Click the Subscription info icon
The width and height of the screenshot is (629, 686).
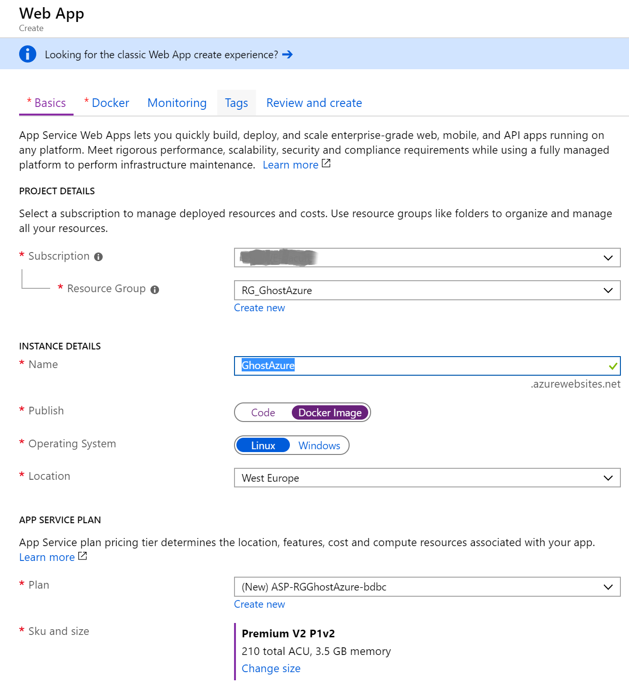click(98, 257)
